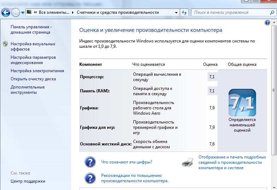The image size is (277, 190).
Task: Click the Refresh button beside address bar
Action: [x=184, y=12]
